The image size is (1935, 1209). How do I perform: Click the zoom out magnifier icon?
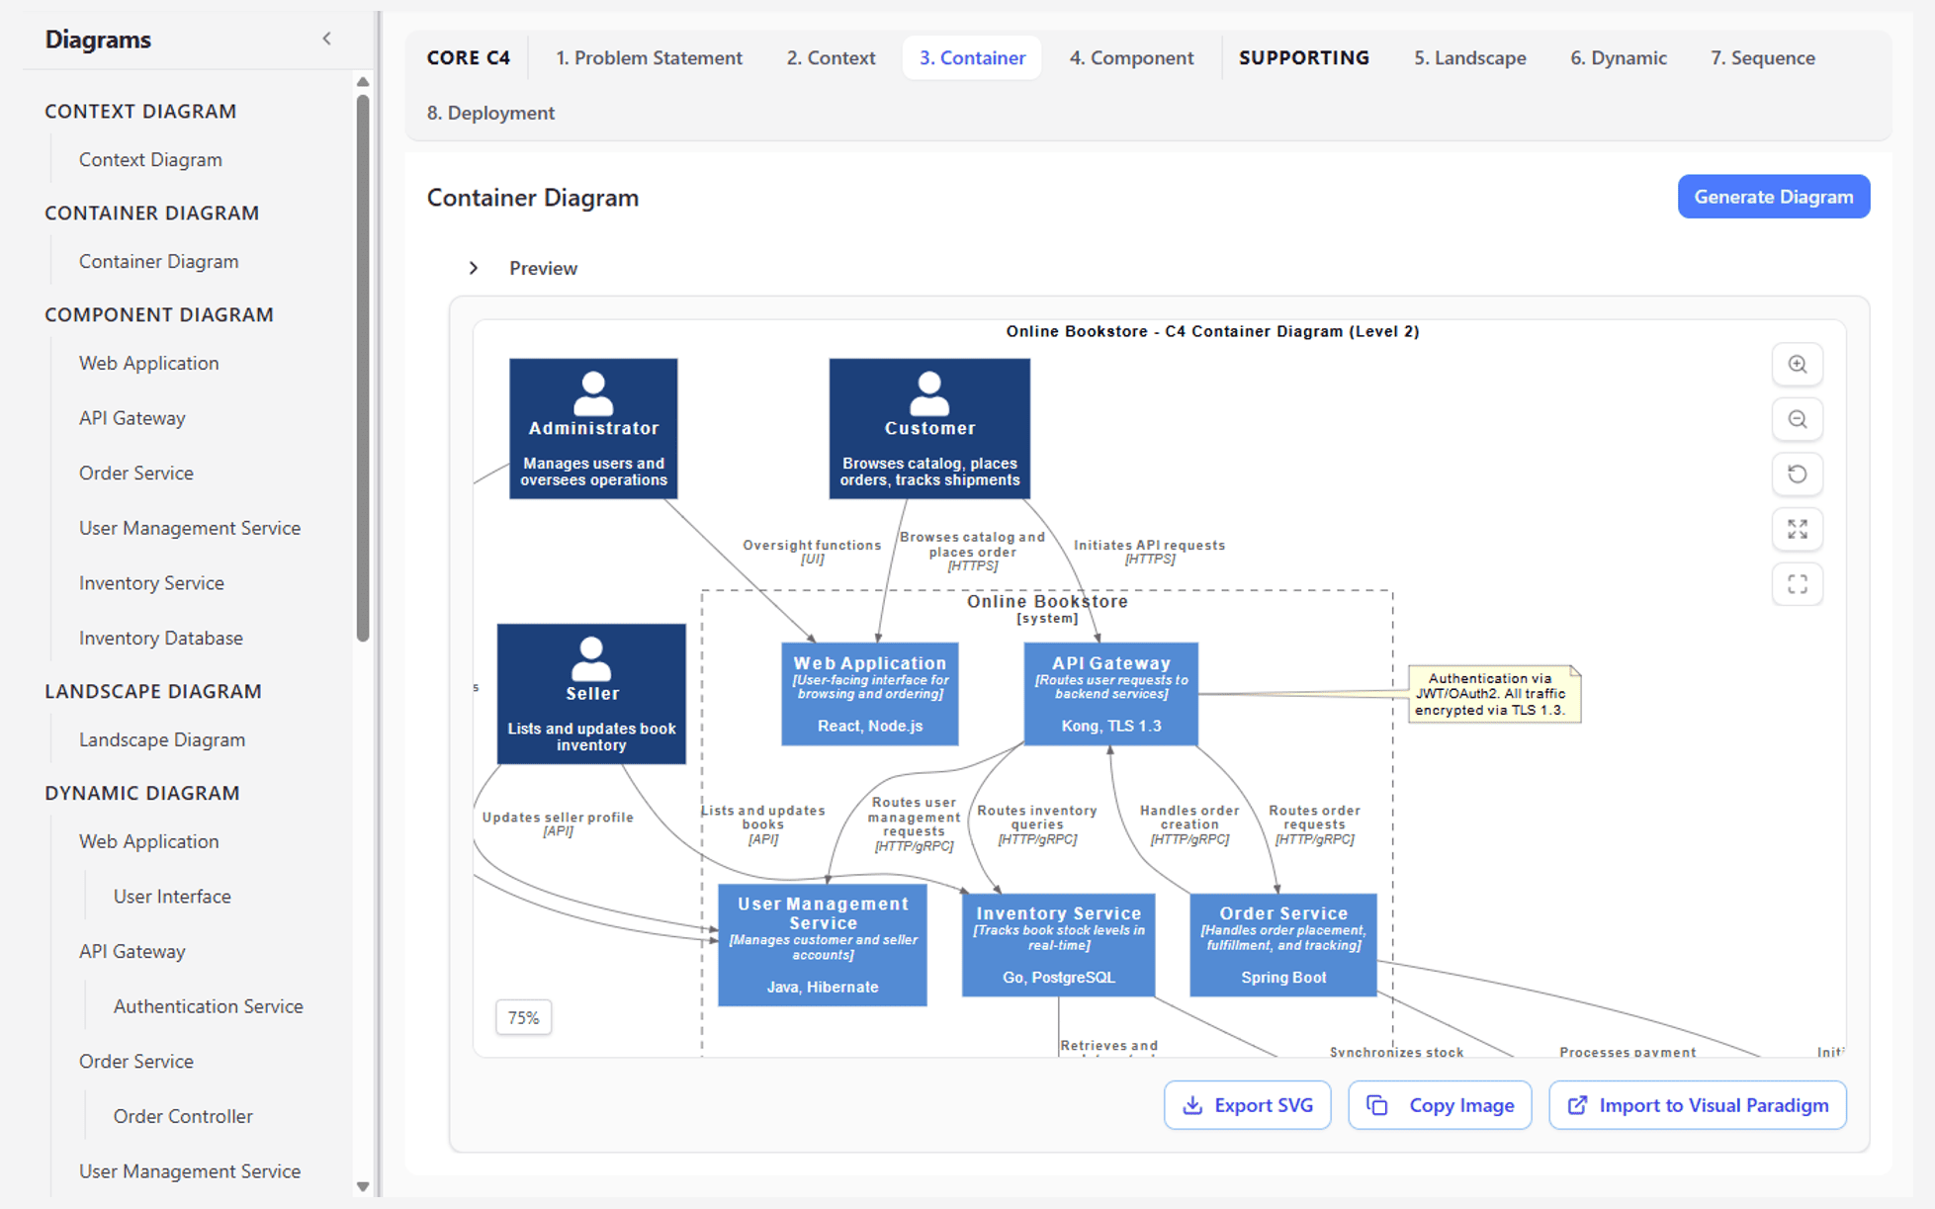tap(1797, 419)
